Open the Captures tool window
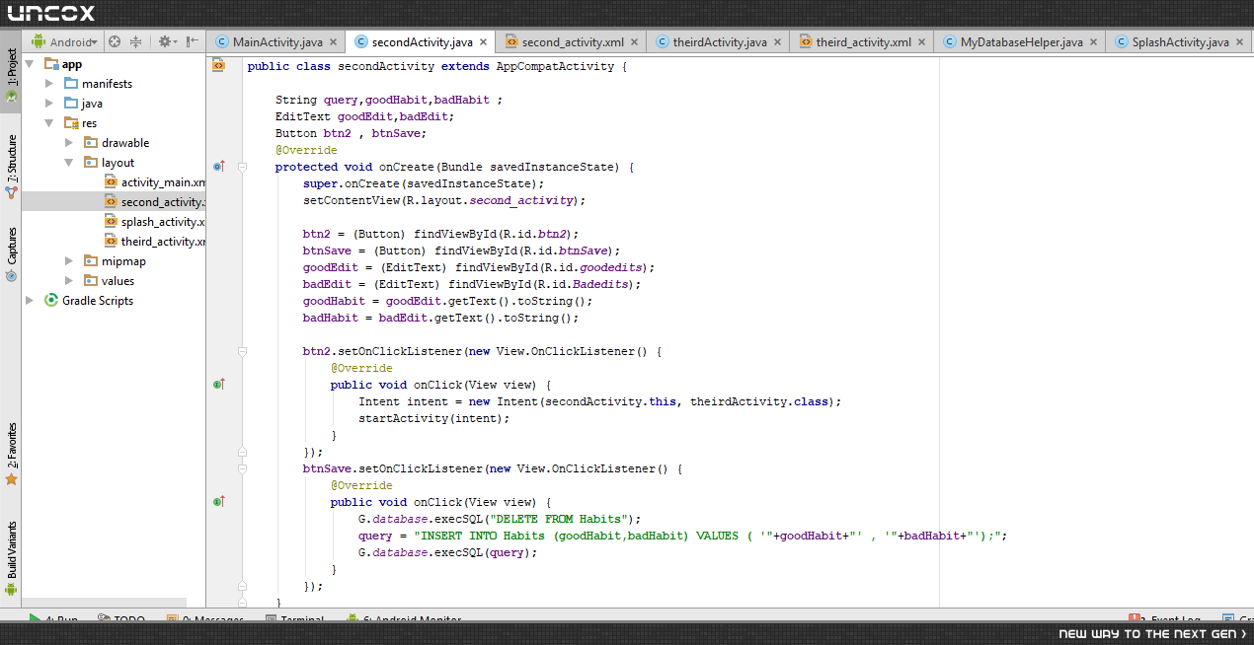Screen dimensions: 1254x645 click(11, 254)
